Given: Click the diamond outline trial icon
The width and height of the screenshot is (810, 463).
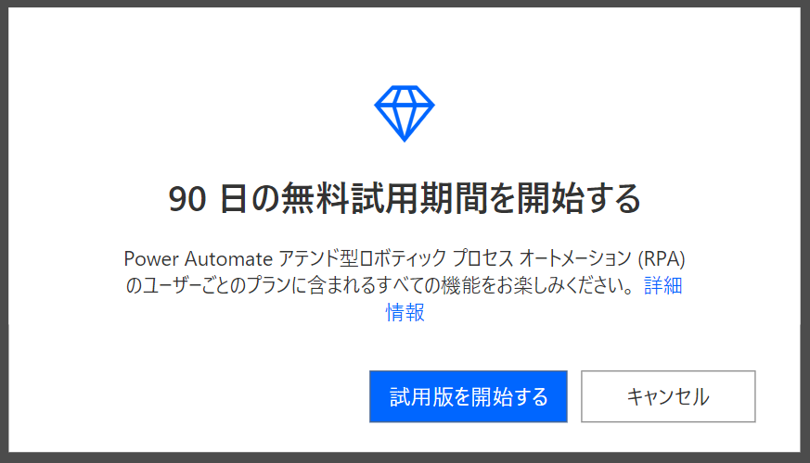Looking at the screenshot, I should click(405, 113).
